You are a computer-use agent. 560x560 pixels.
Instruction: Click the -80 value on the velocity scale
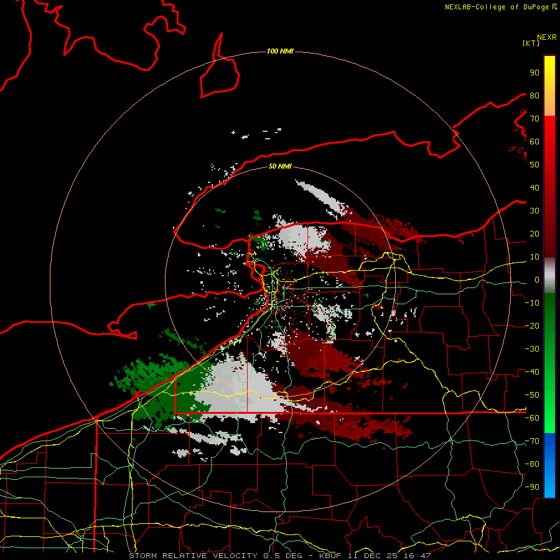532,464
